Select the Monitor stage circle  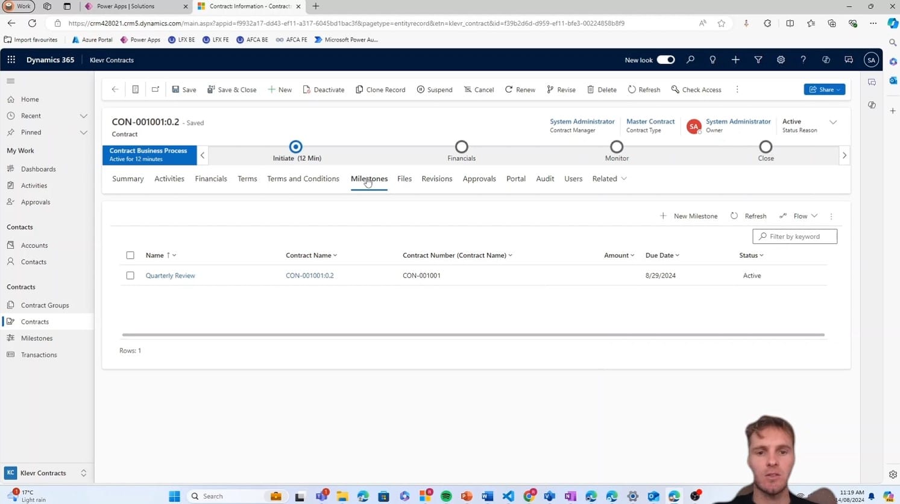point(617,147)
